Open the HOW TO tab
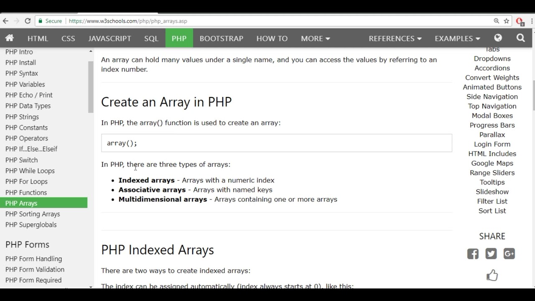This screenshot has height=301, width=535. (x=272, y=38)
